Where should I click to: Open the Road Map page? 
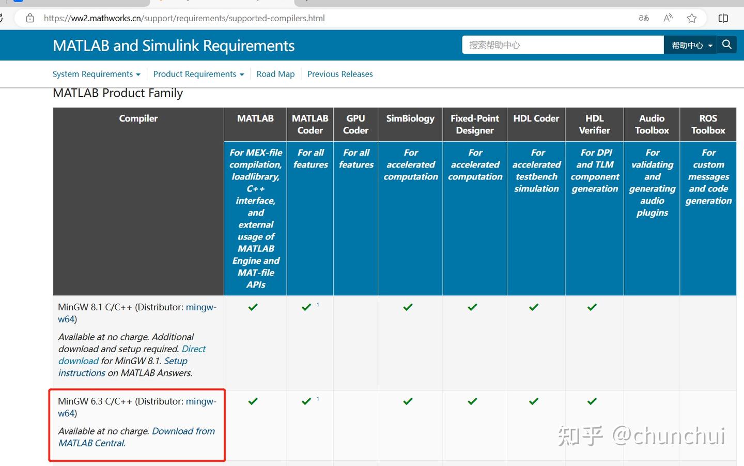point(275,74)
